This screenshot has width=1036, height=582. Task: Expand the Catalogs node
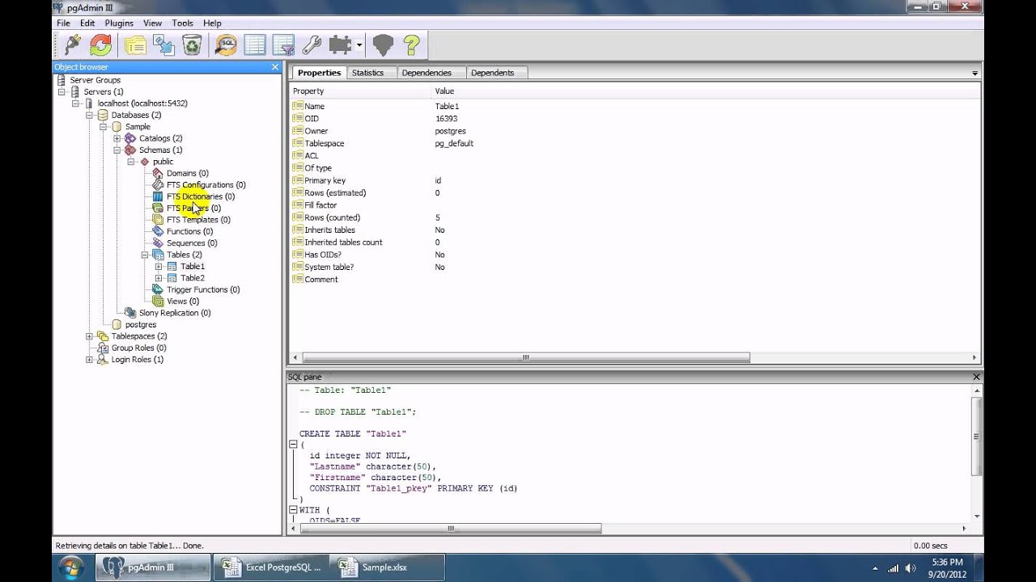117,138
